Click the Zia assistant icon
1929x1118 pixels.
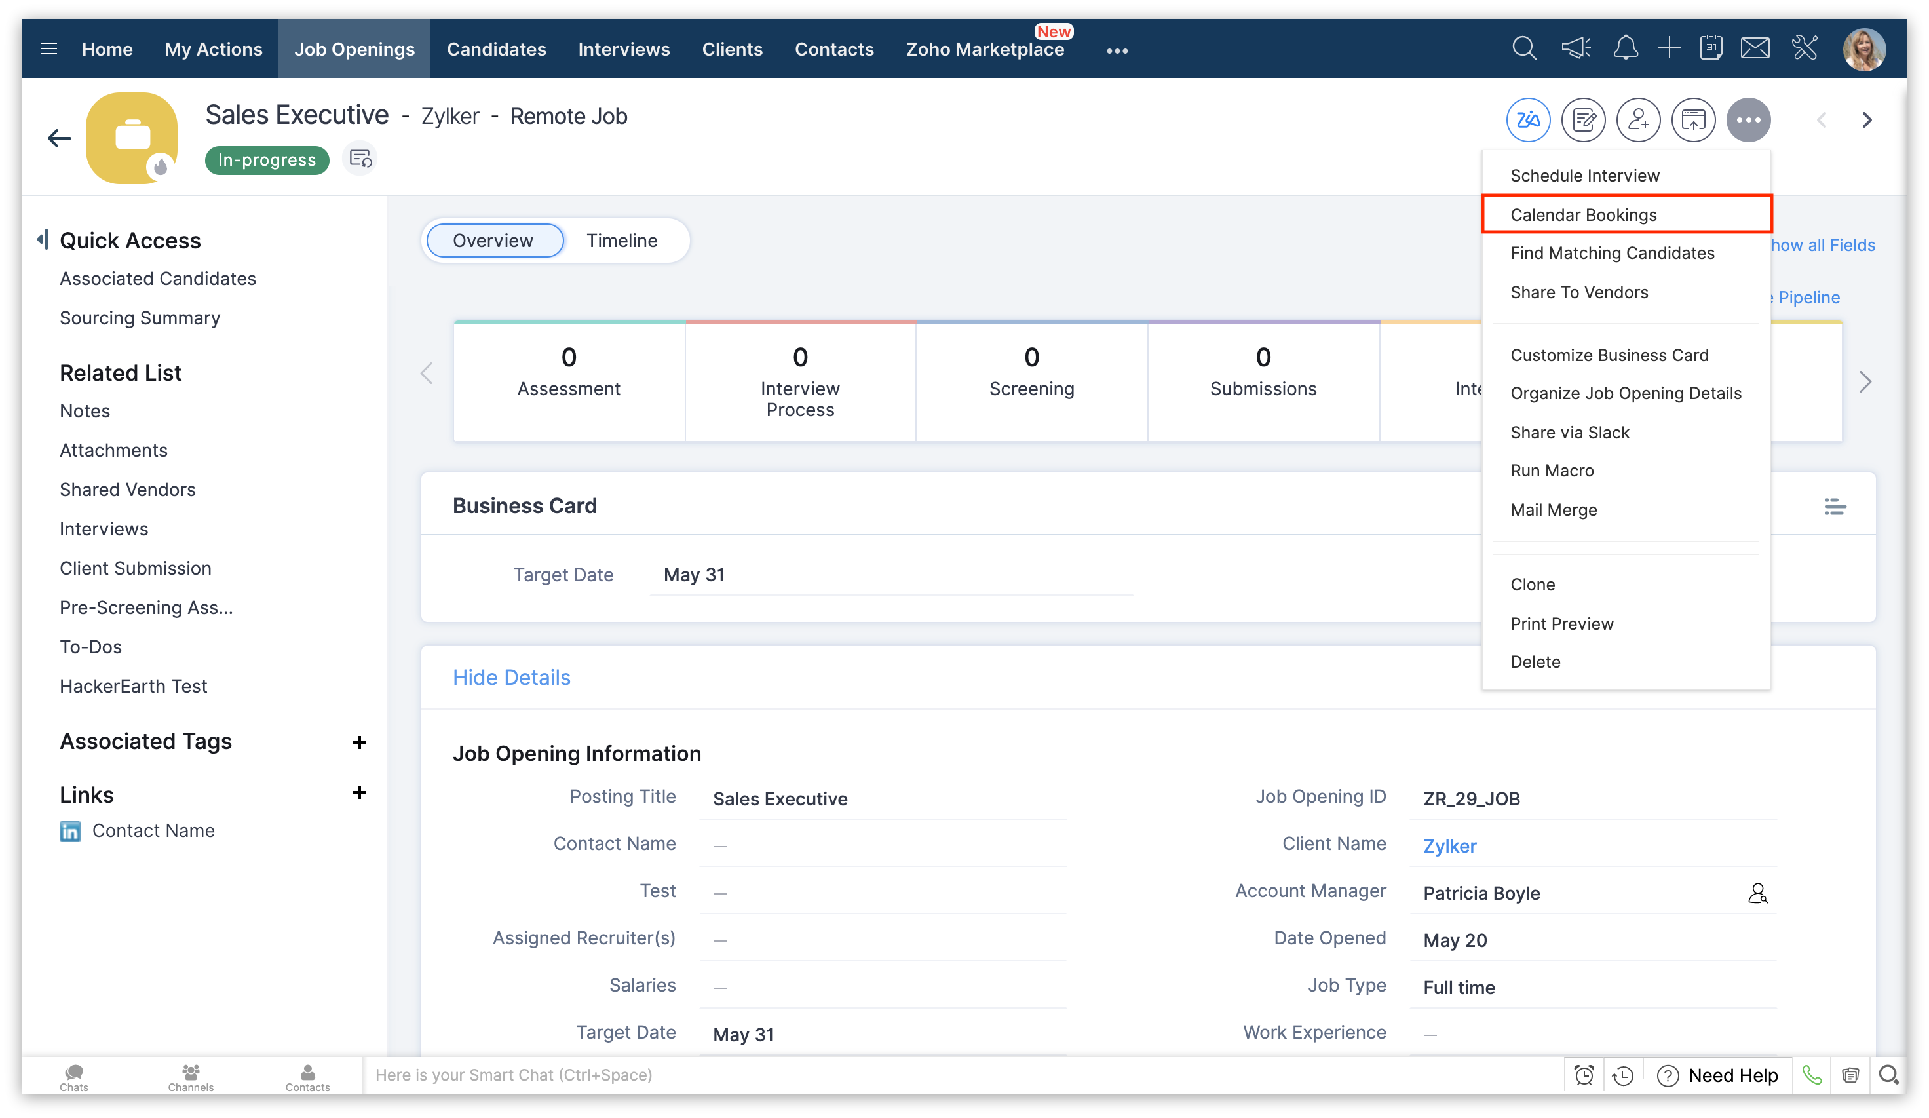[x=1528, y=120]
